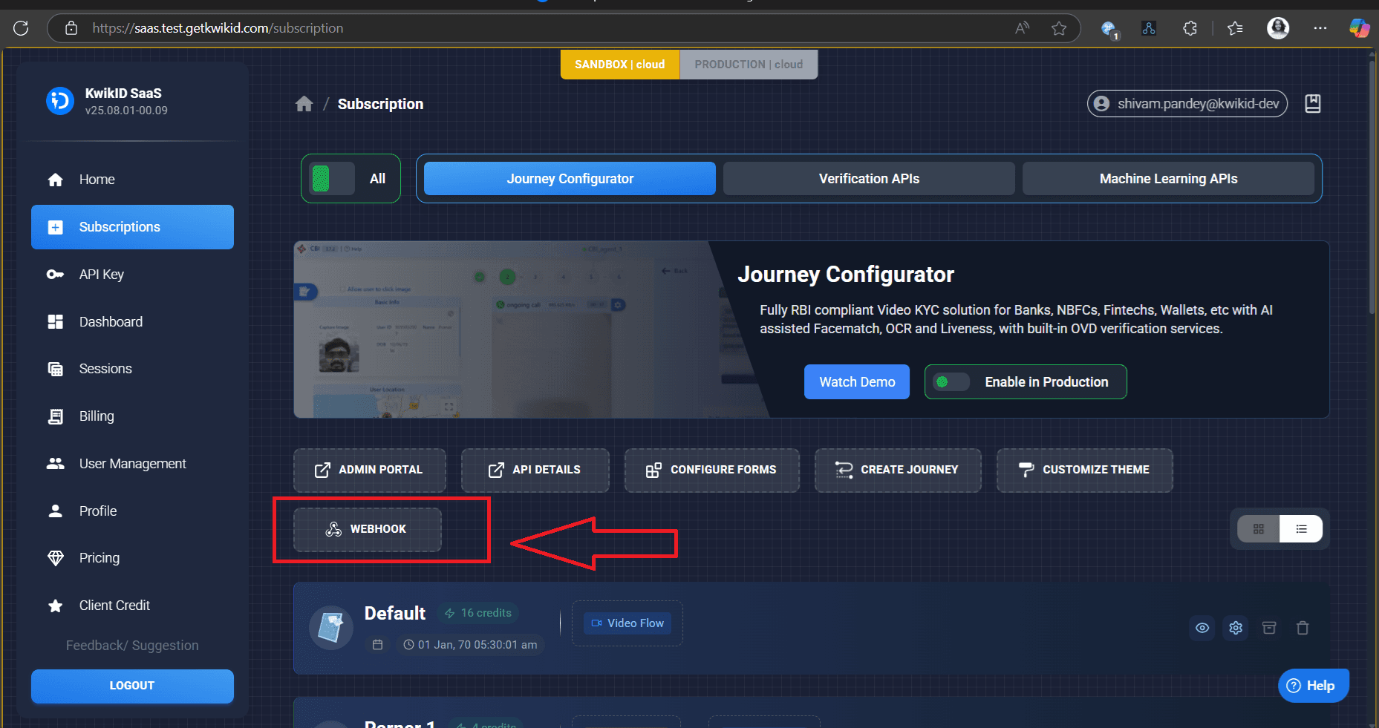Click the Default journey document thumbnail icon
Image resolution: width=1379 pixels, height=728 pixels.
point(330,628)
